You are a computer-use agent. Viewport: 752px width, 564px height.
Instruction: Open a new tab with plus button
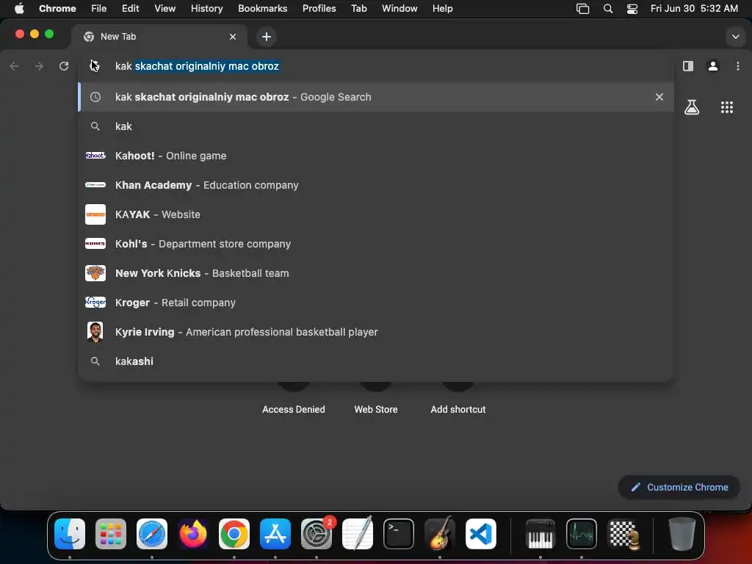point(266,37)
